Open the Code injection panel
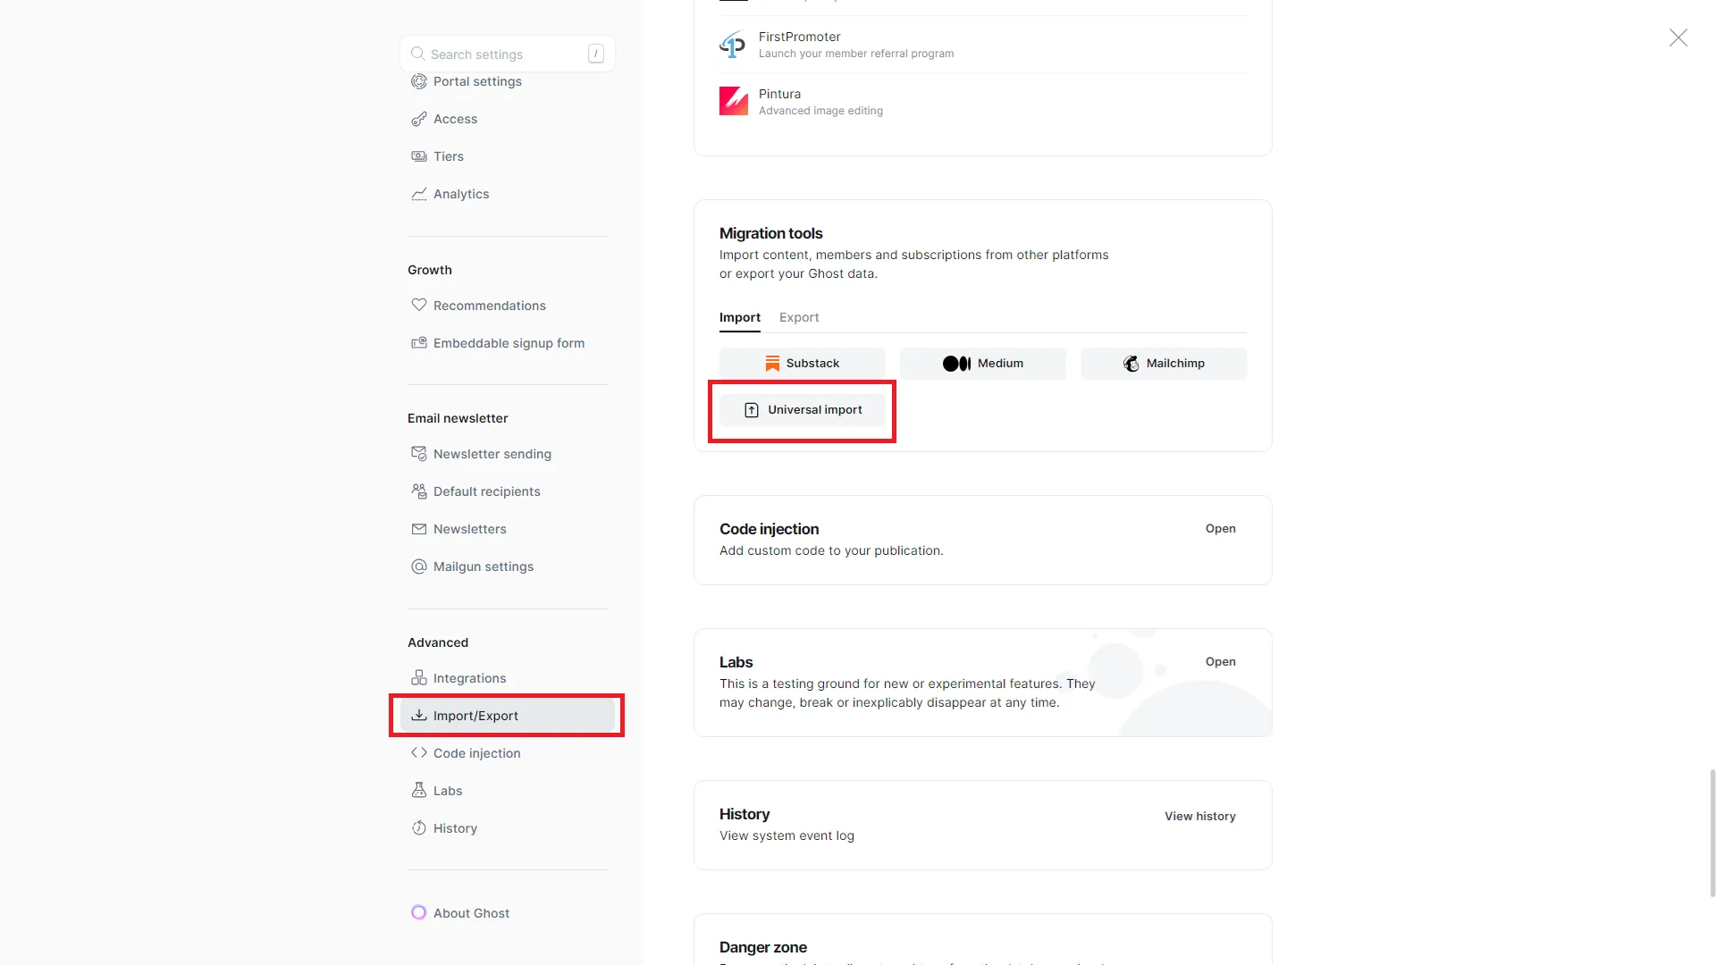Image resolution: width=1716 pixels, height=965 pixels. point(1220,528)
